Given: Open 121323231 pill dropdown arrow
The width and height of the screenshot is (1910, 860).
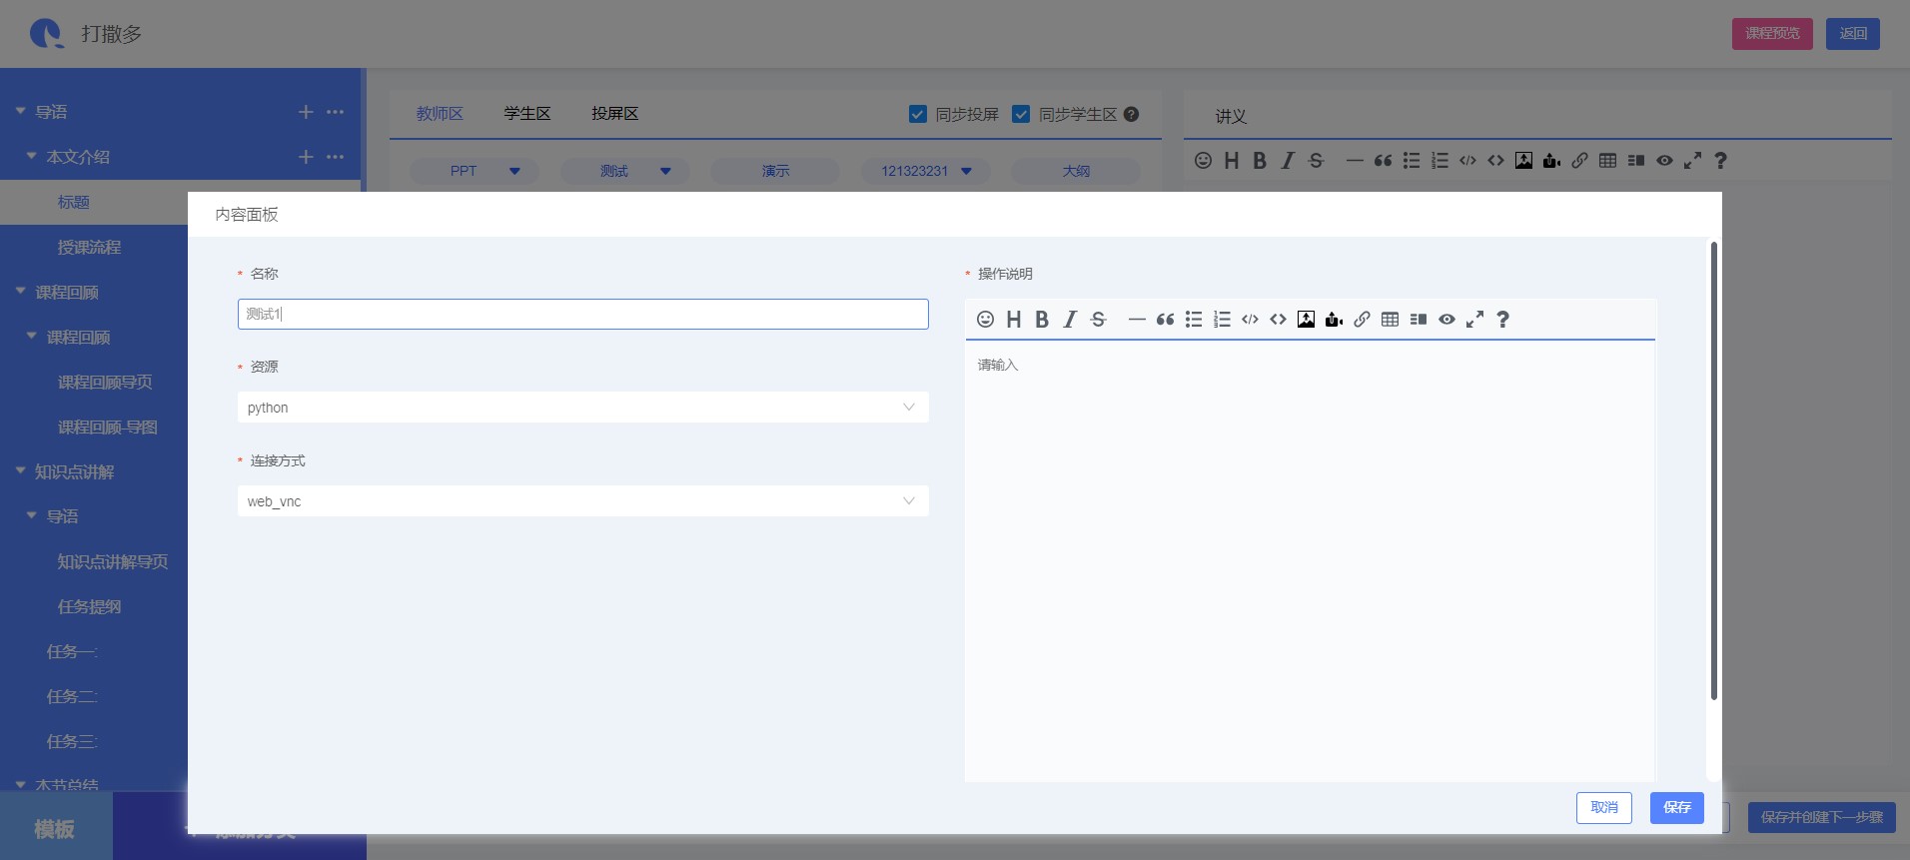Looking at the screenshot, I should point(966,171).
